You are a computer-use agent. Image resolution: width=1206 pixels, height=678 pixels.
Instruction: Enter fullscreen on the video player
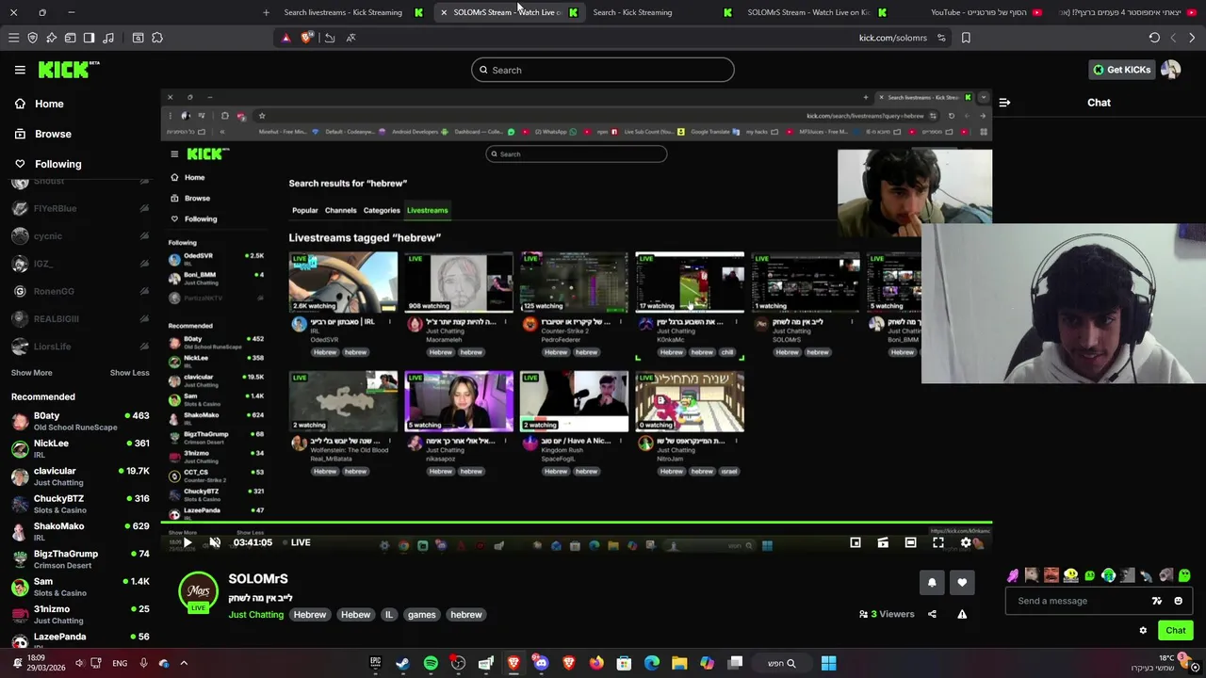938,542
